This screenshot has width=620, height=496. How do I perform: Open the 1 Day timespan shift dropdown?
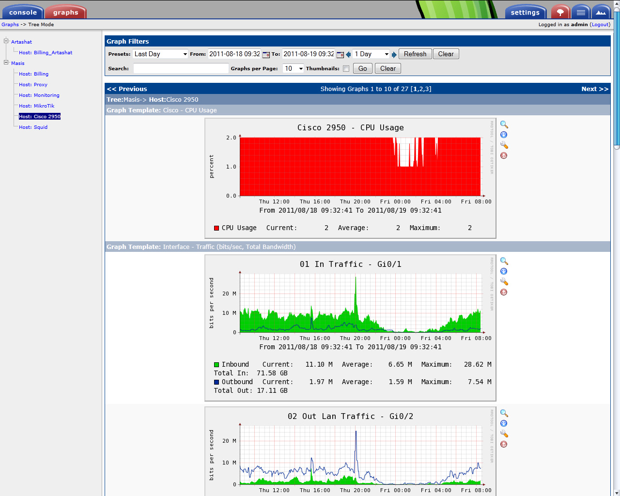point(371,54)
